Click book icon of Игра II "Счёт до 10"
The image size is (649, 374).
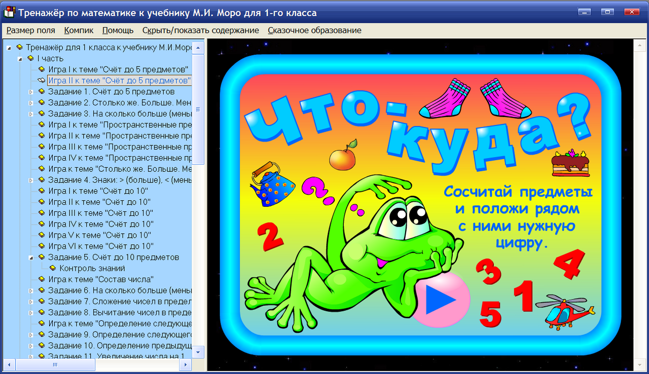pos(42,202)
